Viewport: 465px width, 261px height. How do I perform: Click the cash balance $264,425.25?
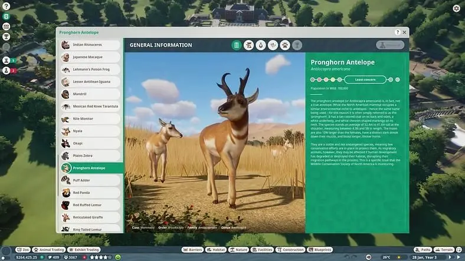27,257
